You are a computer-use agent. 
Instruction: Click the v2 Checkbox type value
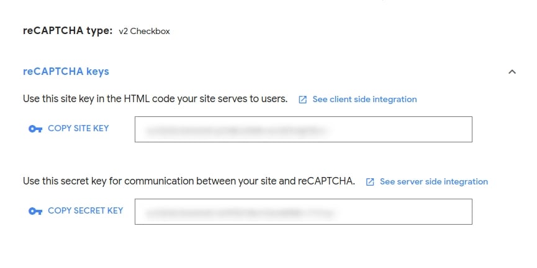point(144,32)
